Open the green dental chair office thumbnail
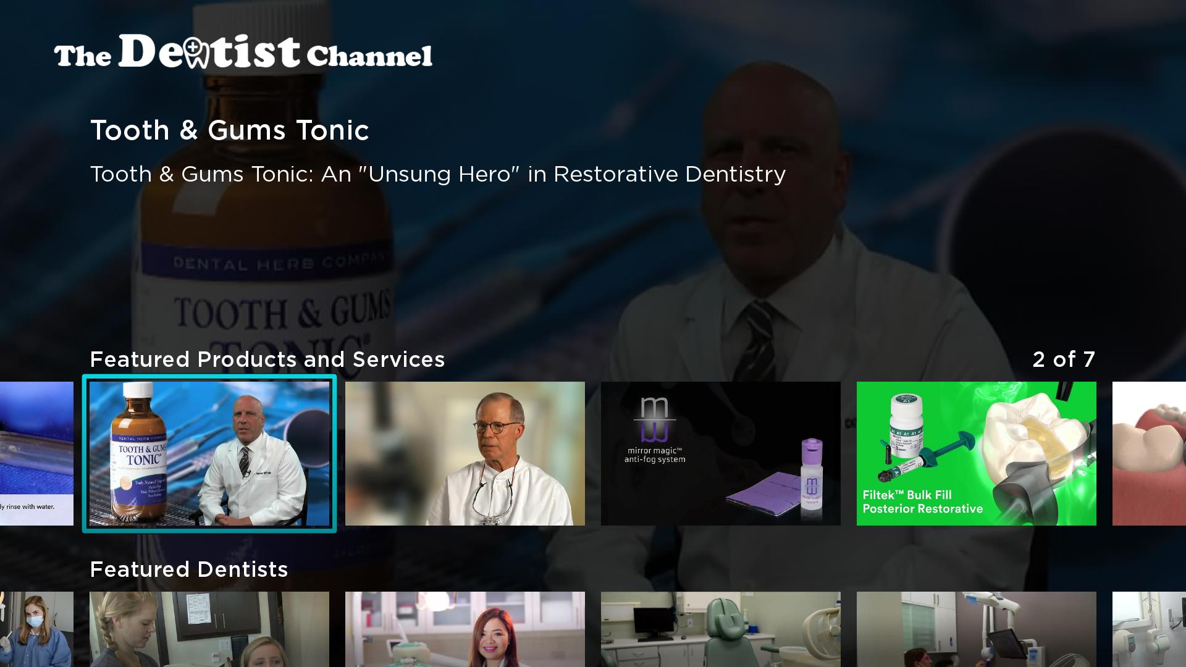 point(720,629)
